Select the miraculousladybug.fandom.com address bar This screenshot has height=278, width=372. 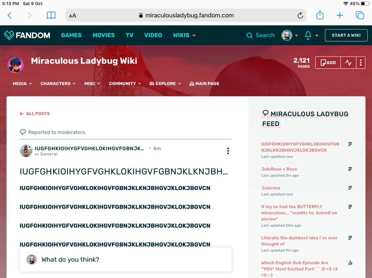coord(186,15)
